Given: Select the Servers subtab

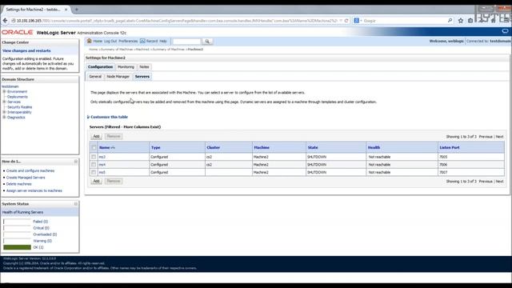Looking at the screenshot, I should click(142, 77).
